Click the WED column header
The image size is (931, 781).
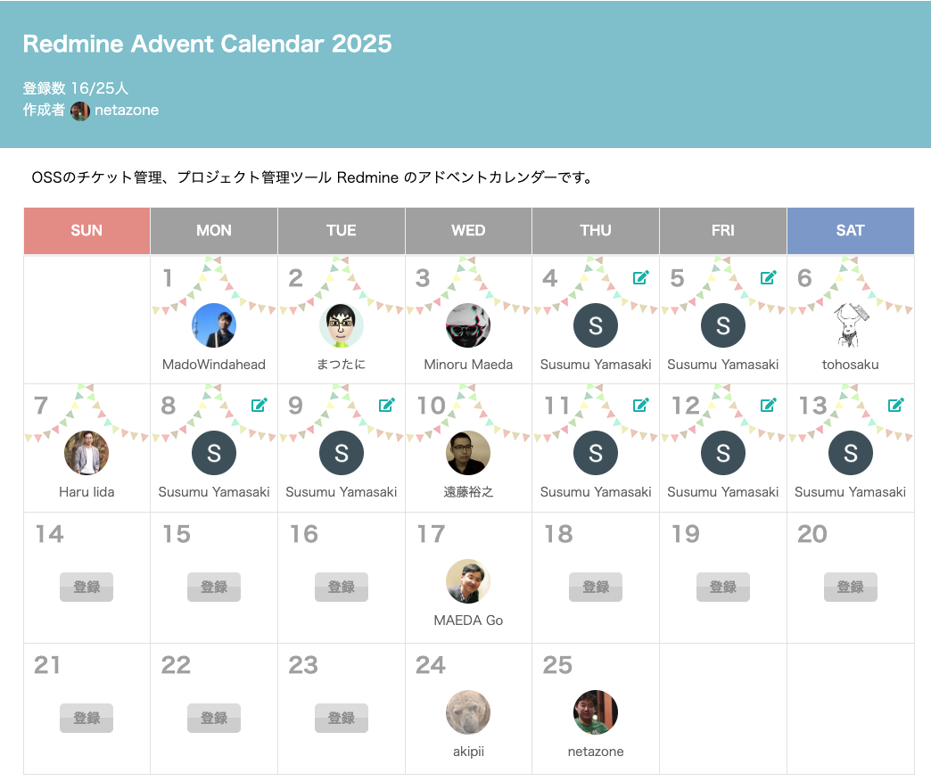coord(468,231)
